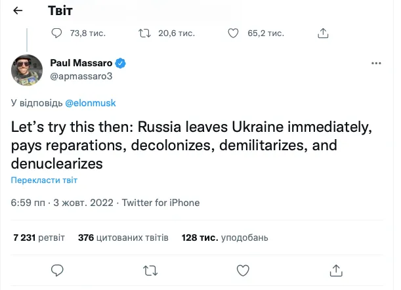
Task: Share the parent tweet
Action: click(x=323, y=33)
